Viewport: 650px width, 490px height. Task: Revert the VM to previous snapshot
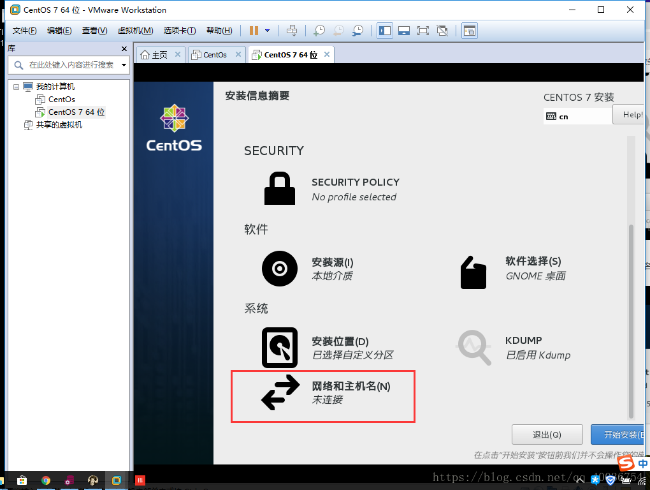338,31
